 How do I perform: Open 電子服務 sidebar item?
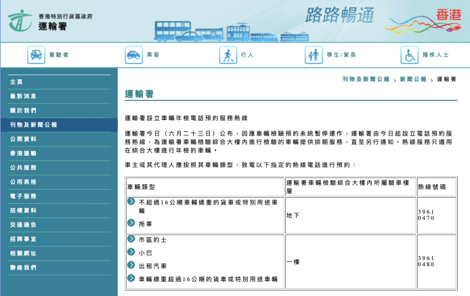click(23, 196)
